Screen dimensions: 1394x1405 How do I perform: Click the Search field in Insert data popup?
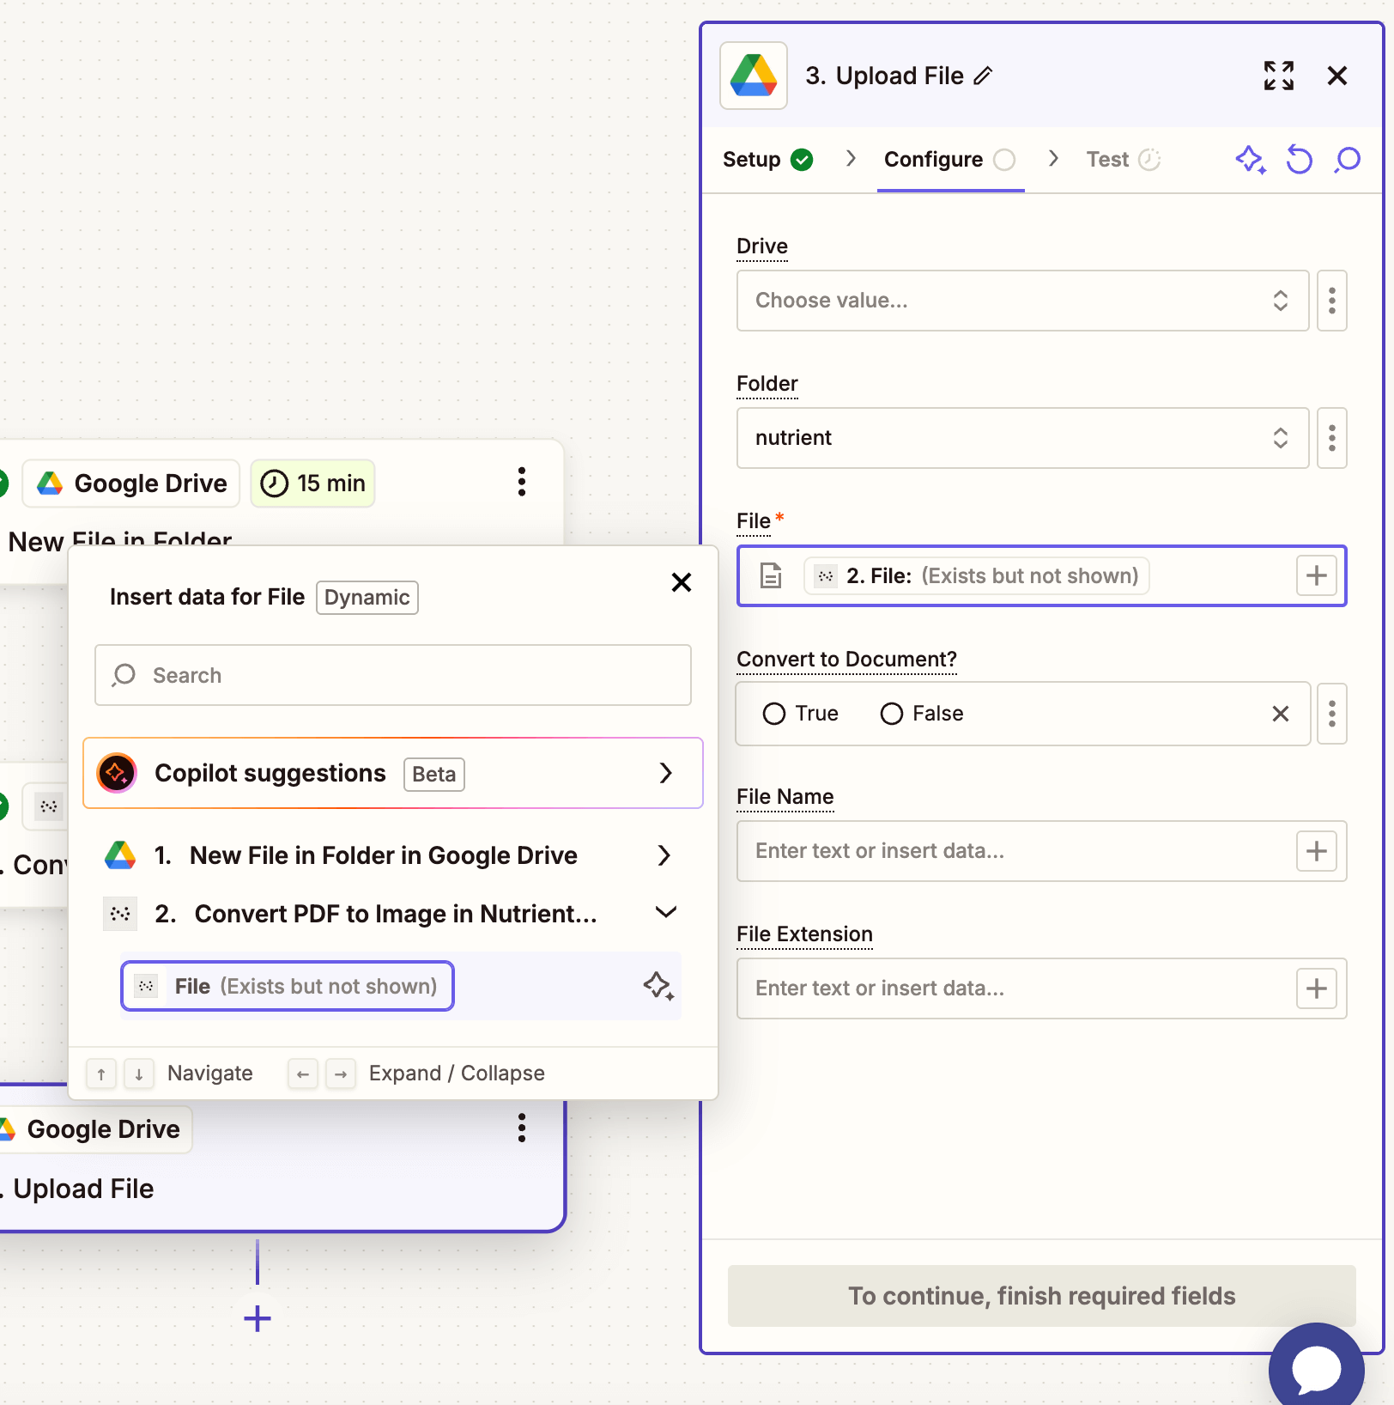[393, 675]
